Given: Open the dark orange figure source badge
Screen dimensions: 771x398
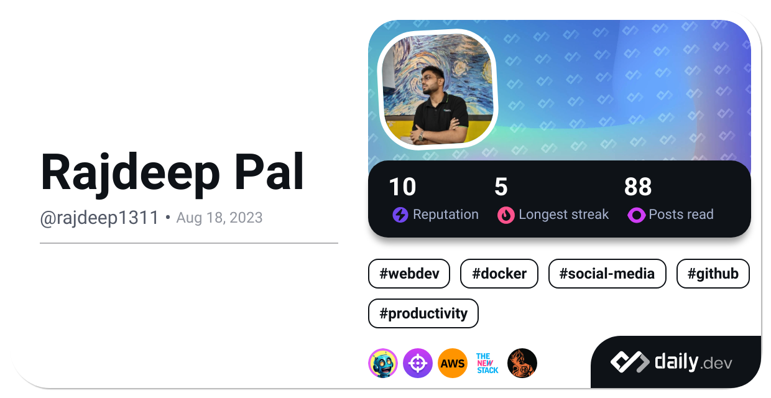Looking at the screenshot, I should (522, 363).
